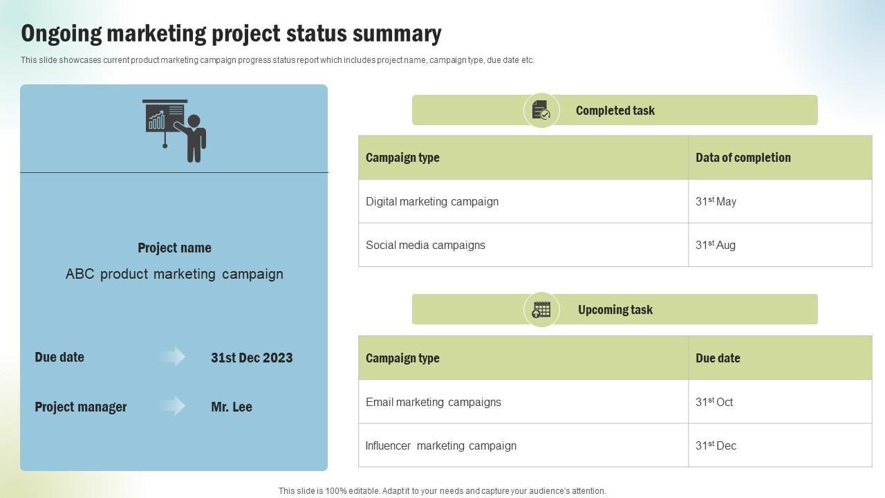The width and height of the screenshot is (885, 498).
Task: Click the arrow beside Due date
Action: 171,357
